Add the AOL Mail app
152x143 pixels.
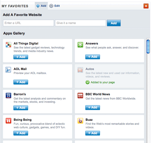pyautogui.click(x=21, y=82)
